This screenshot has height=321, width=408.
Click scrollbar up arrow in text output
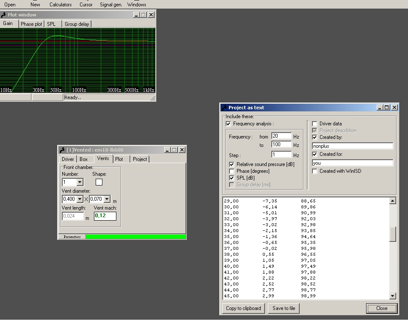392,201
